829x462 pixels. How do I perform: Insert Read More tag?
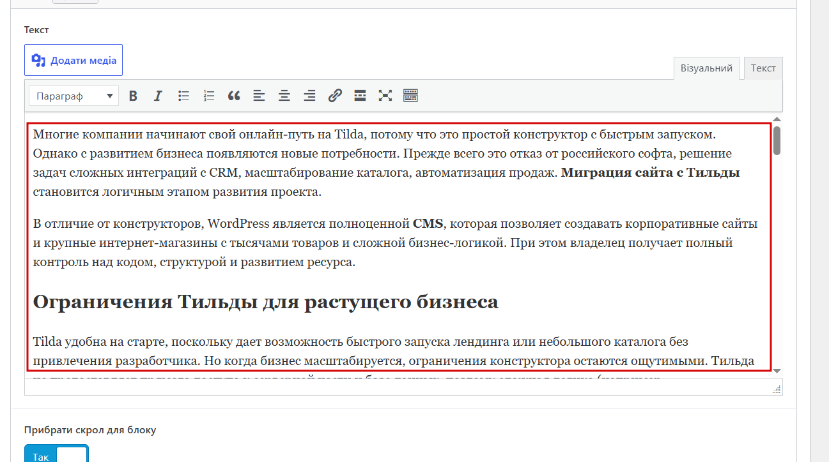tap(360, 96)
